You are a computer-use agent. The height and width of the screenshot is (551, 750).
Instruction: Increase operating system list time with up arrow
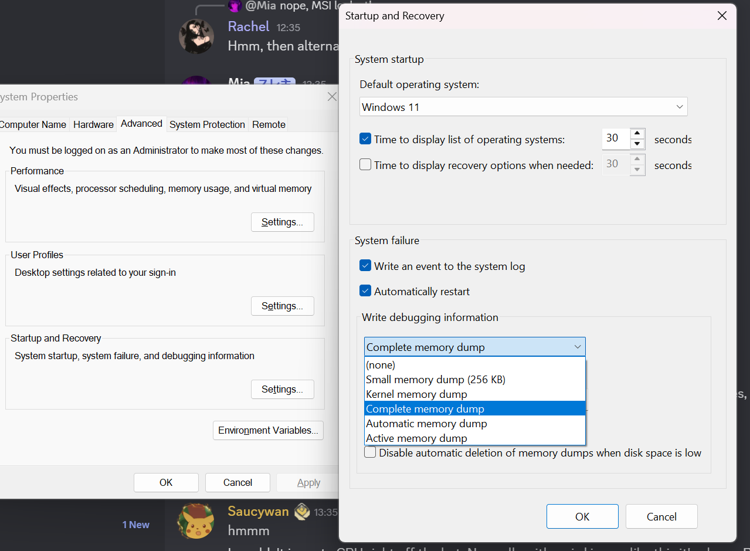[x=637, y=134]
